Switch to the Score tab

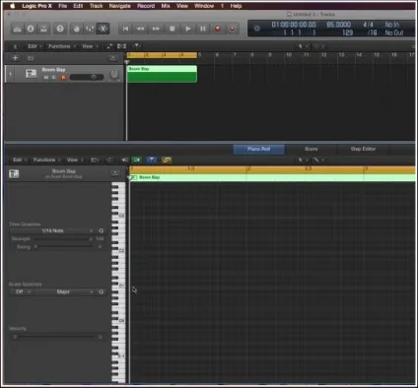(x=311, y=149)
